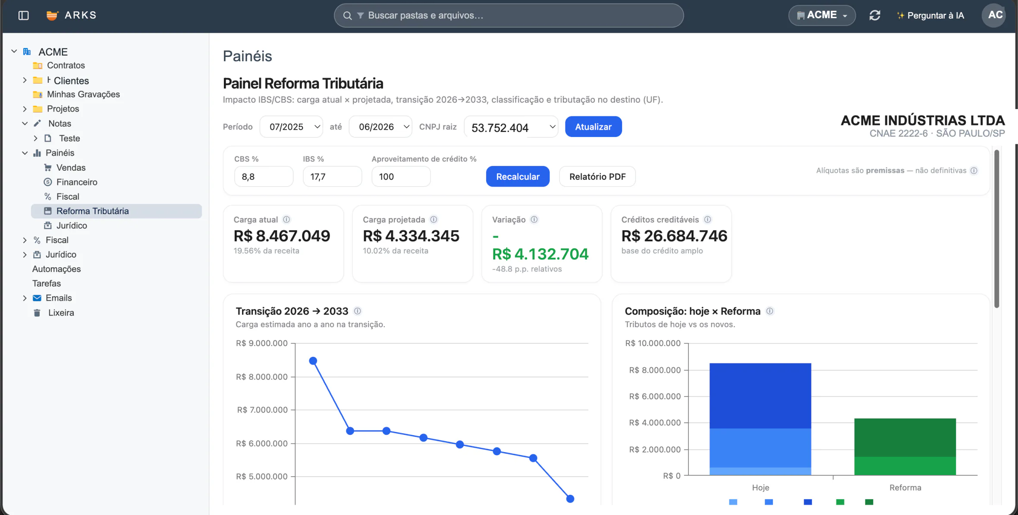Image resolution: width=1018 pixels, height=515 pixels.
Task: Expand the Emails section
Action: tap(25, 298)
